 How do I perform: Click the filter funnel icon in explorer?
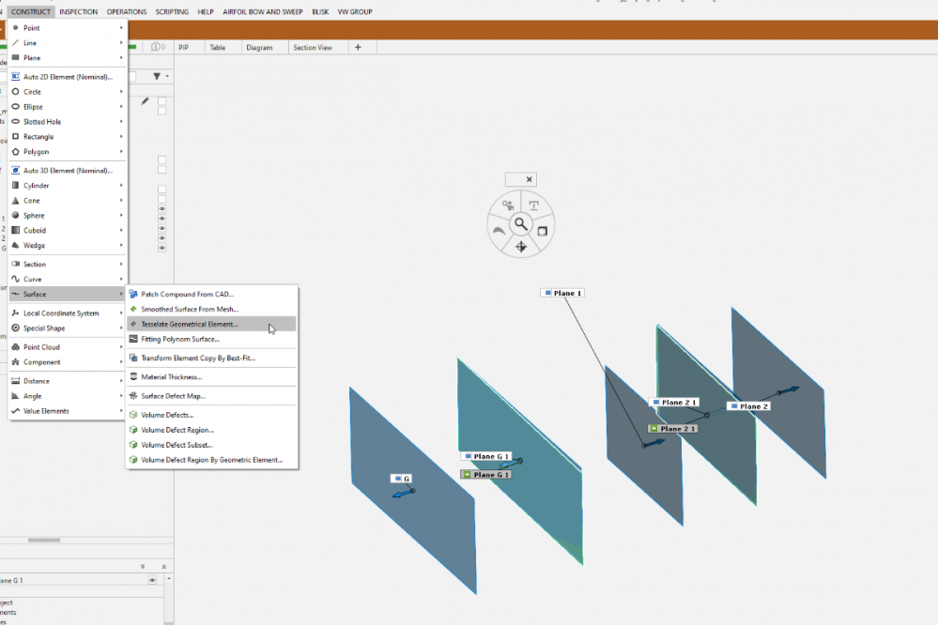pos(157,76)
